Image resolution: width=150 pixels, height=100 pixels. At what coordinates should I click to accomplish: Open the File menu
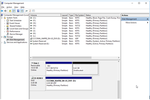click(x=3, y=7)
